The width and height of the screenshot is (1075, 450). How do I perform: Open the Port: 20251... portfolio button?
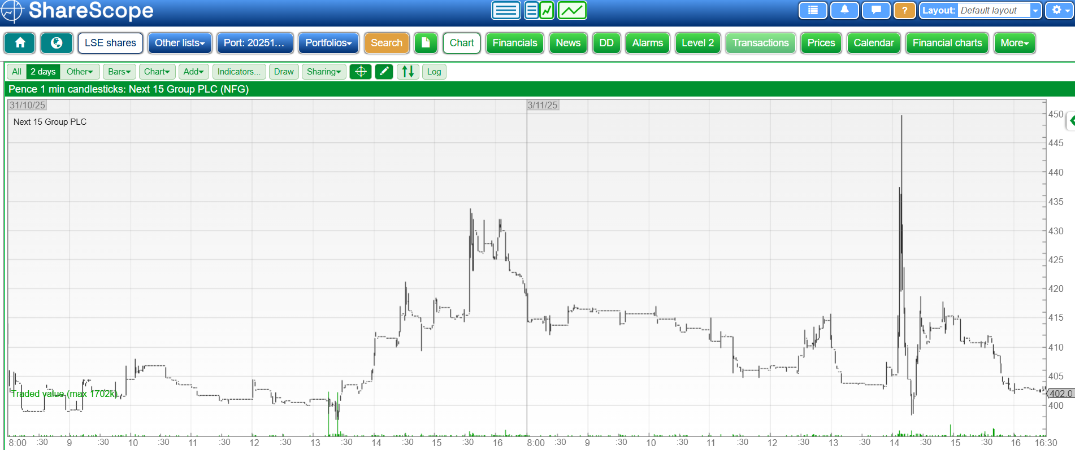click(x=255, y=43)
